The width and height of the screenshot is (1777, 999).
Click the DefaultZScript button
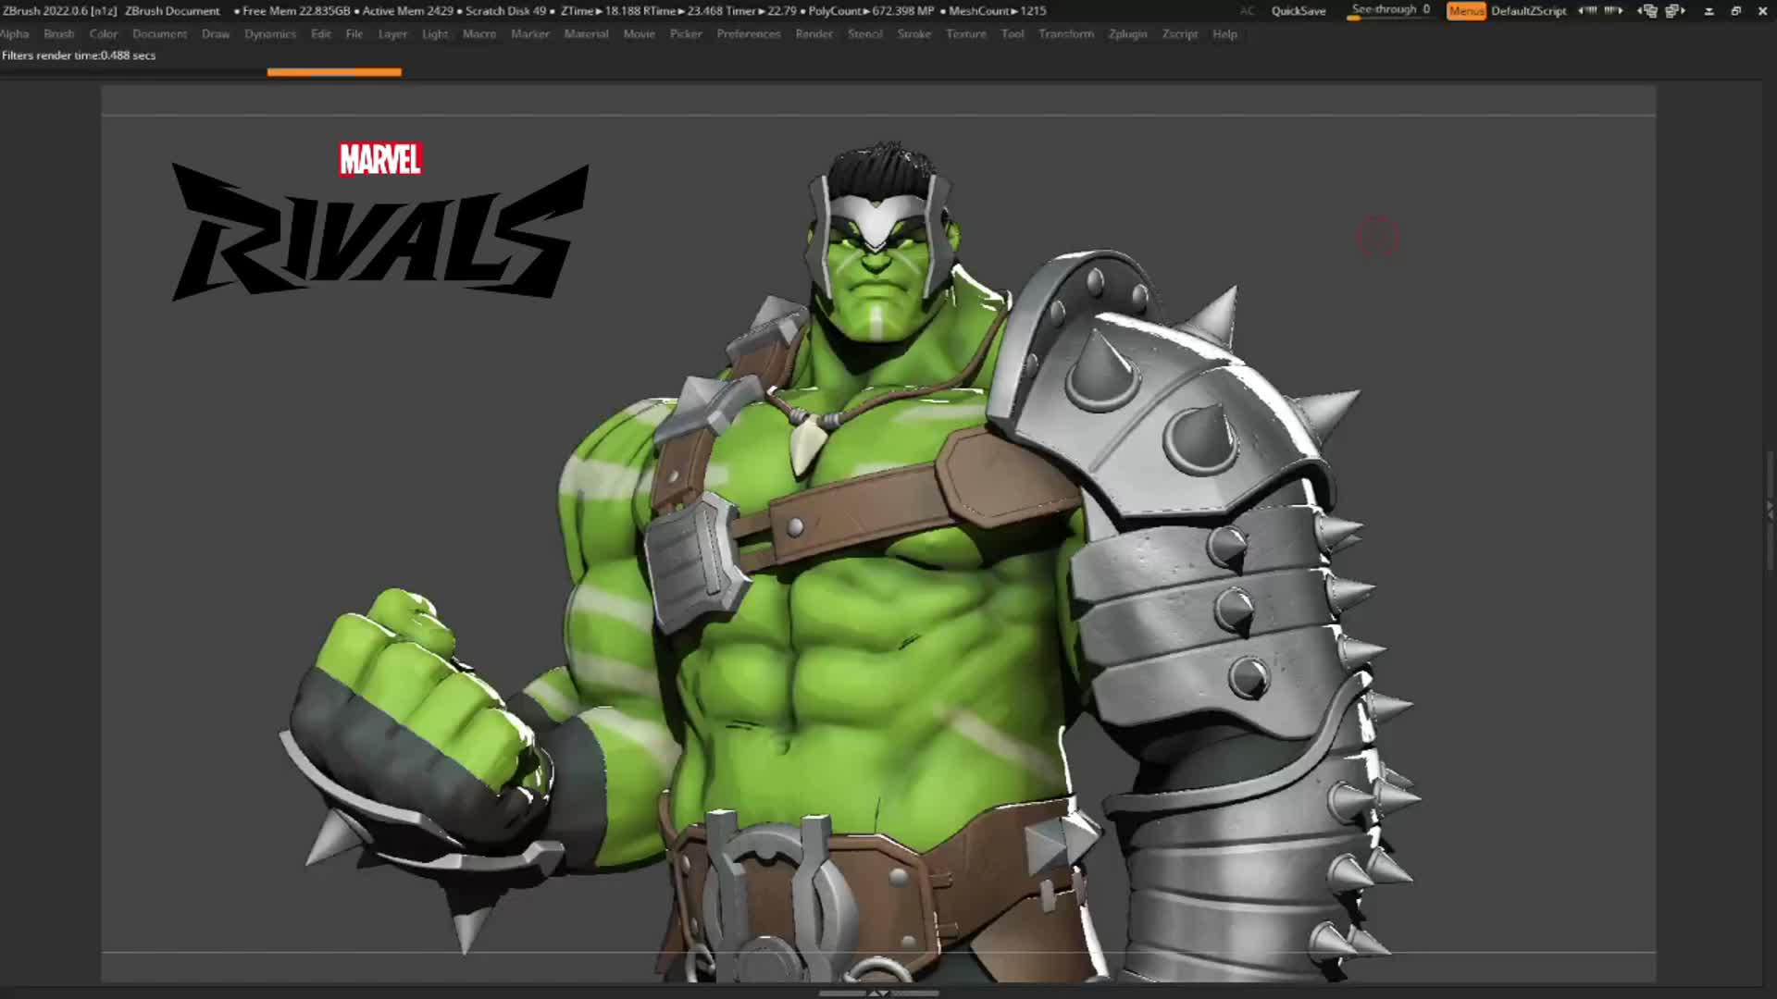tap(1528, 11)
